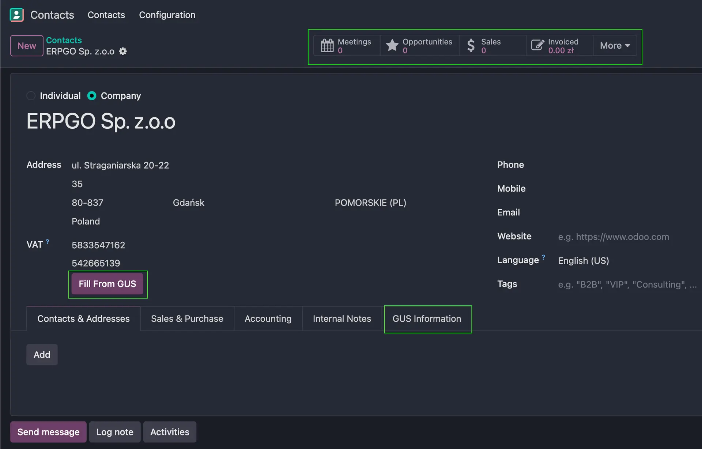Open the Sales & Purchase tab
This screenshot has width=702, height=449.
coord(187,319)
